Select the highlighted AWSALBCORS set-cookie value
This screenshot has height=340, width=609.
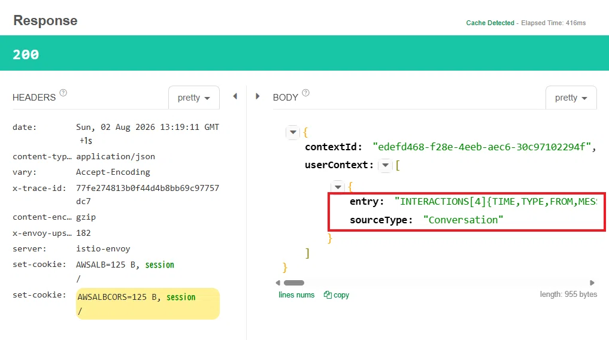[x=147, y=304]
